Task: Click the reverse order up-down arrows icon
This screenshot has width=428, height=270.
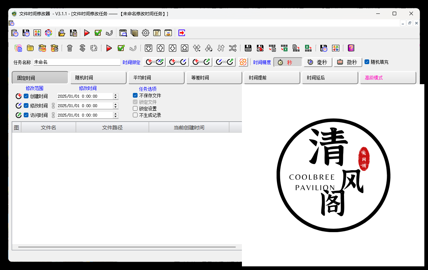Action: pyautogui.click(x=221, y=48)
